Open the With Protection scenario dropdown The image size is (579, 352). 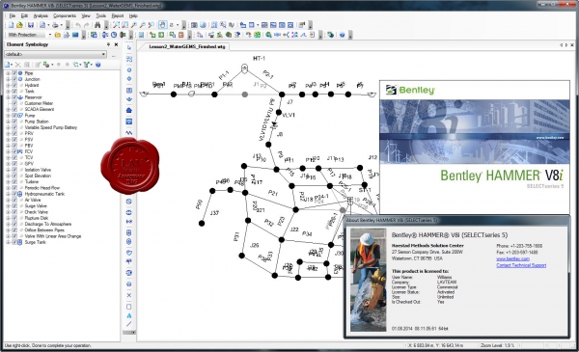tap(50, 35)
